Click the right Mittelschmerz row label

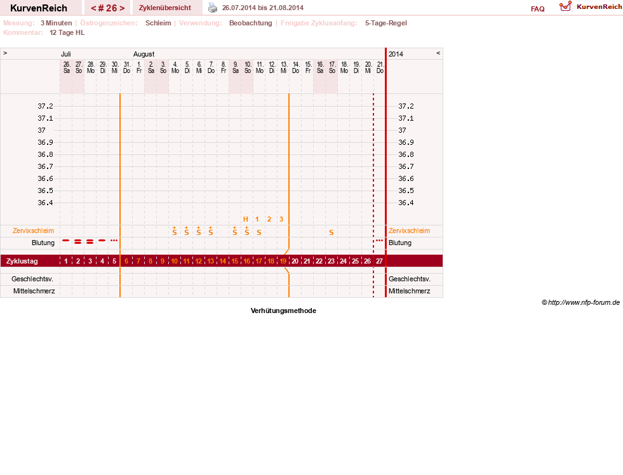point(409,291)
